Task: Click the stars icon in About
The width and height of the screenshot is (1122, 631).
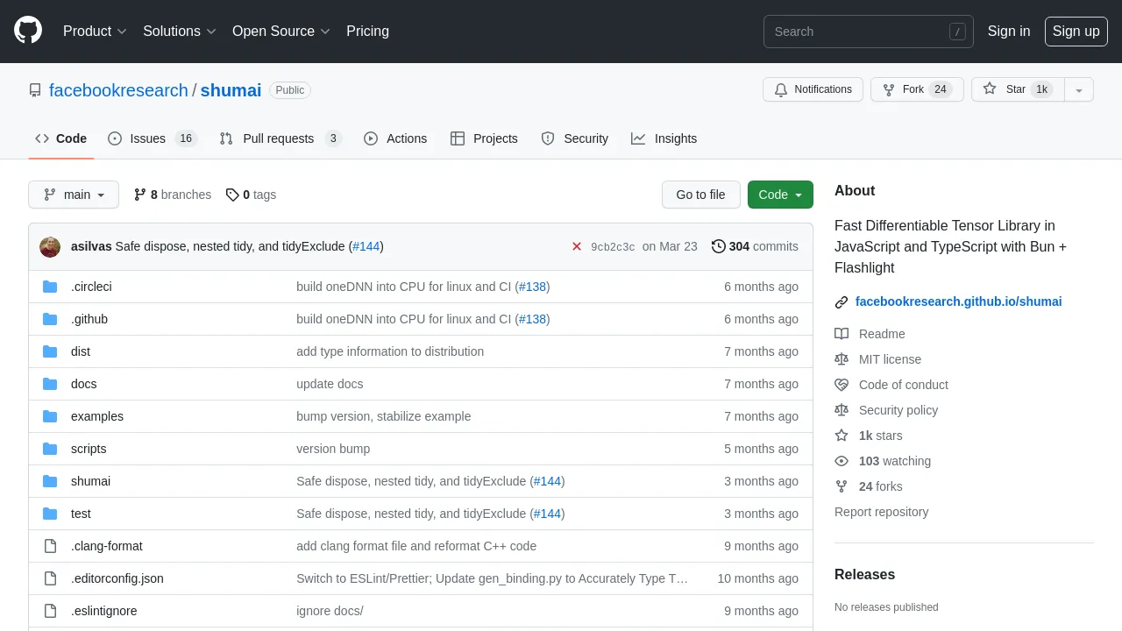Action: 841,436
